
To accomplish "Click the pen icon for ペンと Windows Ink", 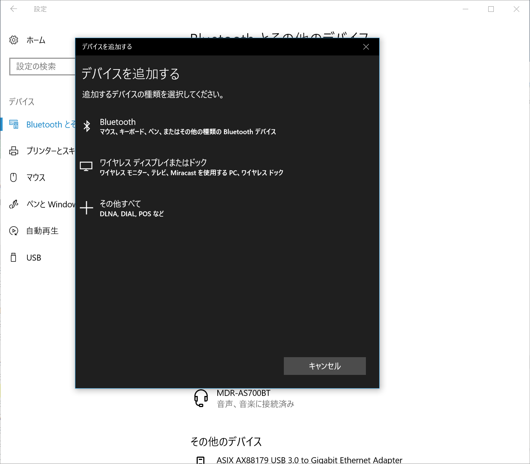I will pyautogui.click(x=14, y=204).
